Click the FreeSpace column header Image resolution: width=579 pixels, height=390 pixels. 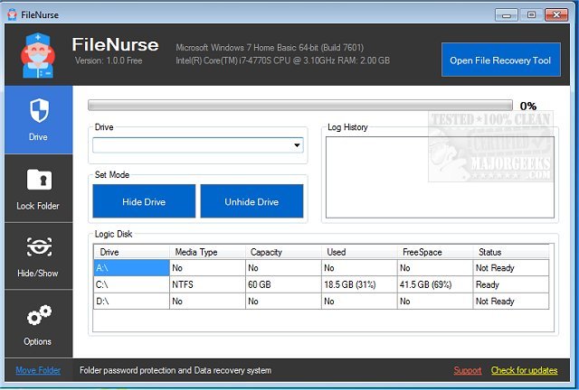(x=435, y=252)
